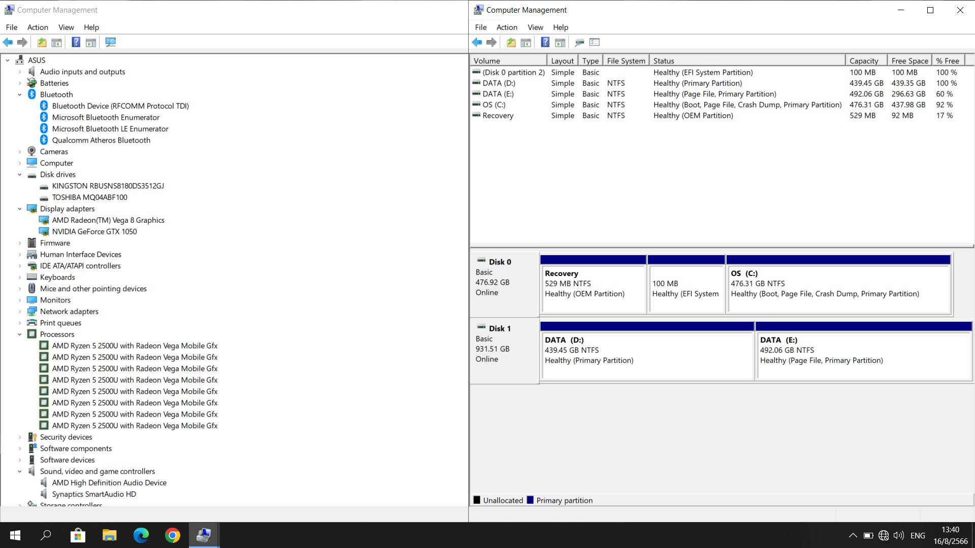Sort by Free Space column header
The height and width of the screenshot is (548, 975).
(x=909, y=60)
